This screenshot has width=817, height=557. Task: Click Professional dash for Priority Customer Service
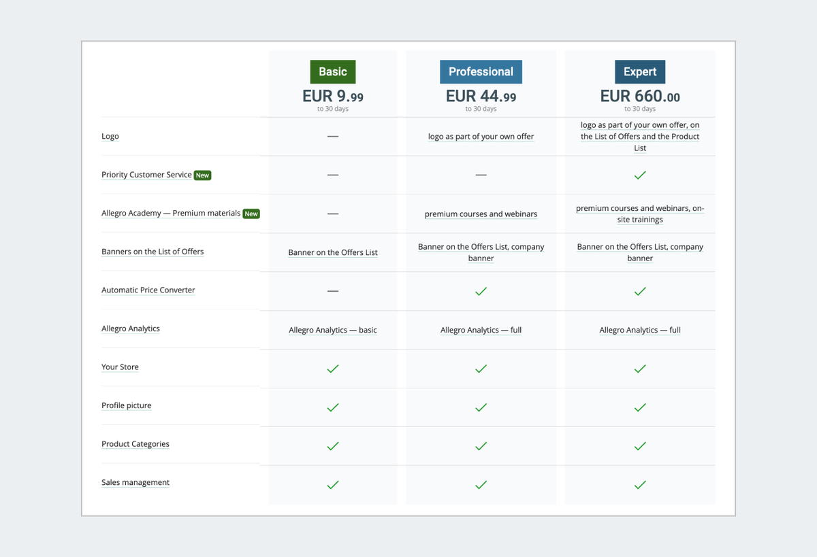(481, 175)
